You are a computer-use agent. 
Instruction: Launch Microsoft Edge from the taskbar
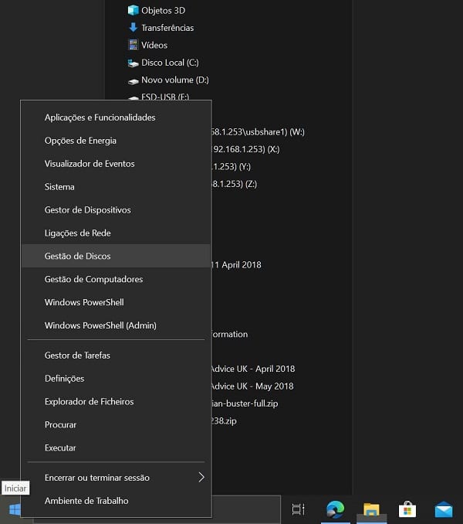(335, 509)
